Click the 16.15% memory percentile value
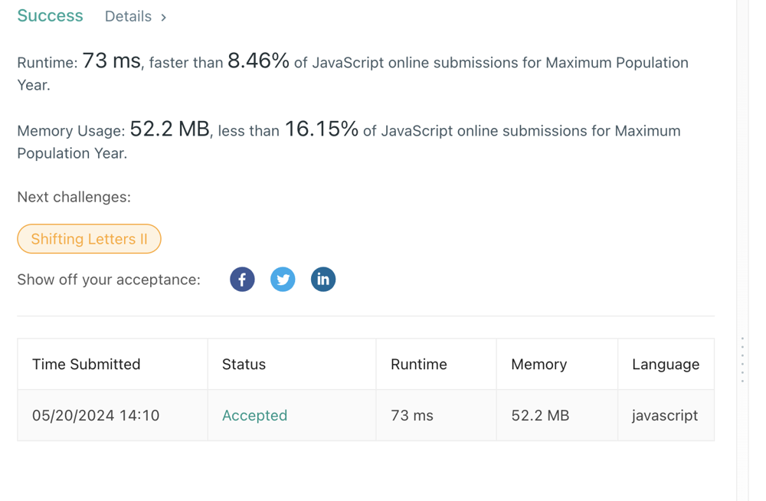This screenshot has width=766, height=501. [x=322, y=129]
